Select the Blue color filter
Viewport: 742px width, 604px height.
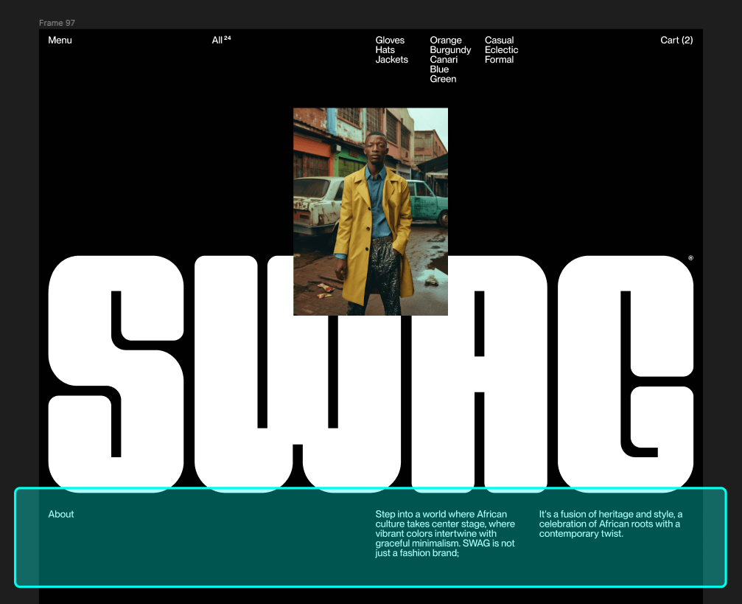438,69
